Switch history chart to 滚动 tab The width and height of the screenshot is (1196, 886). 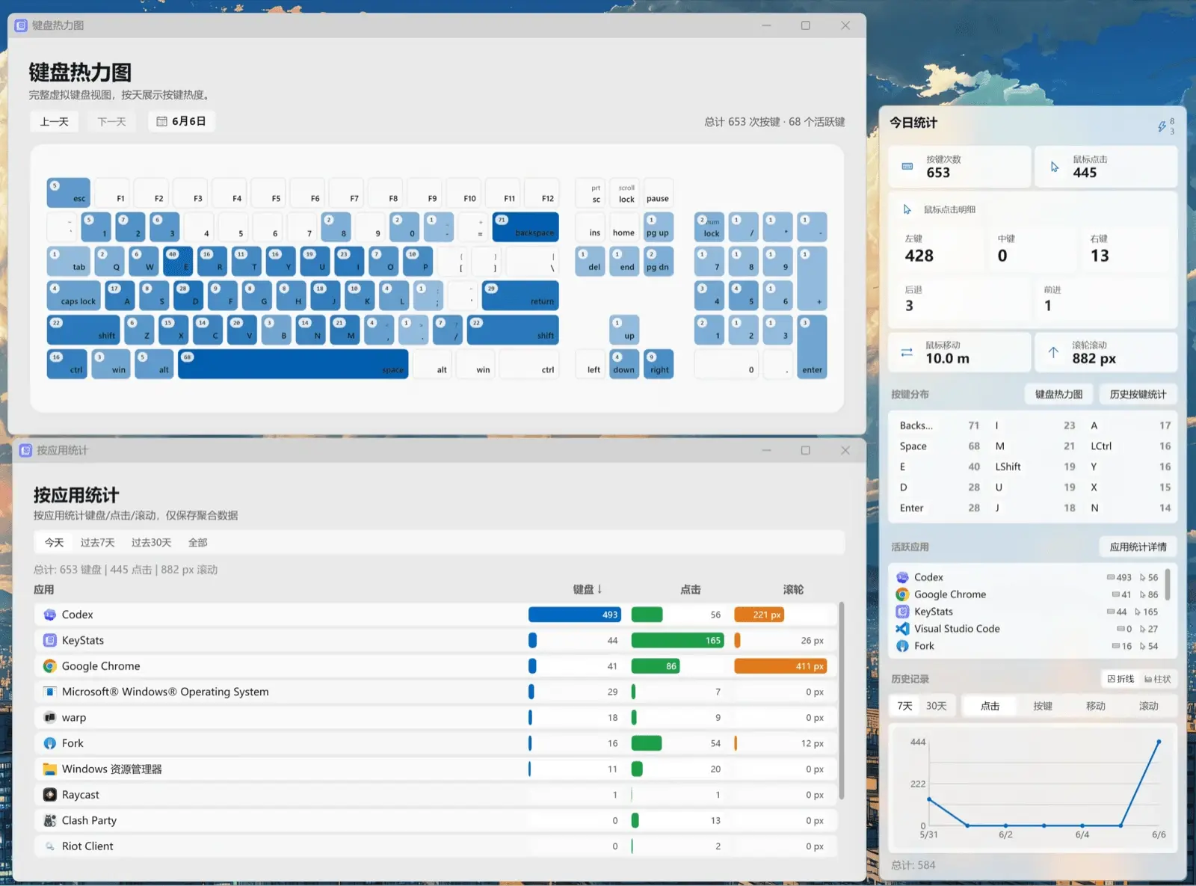tap(1148, 706)
